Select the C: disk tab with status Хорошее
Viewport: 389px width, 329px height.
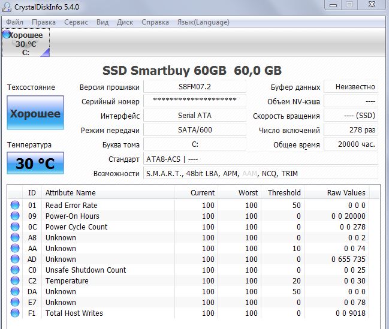click(x=26, y=43)
